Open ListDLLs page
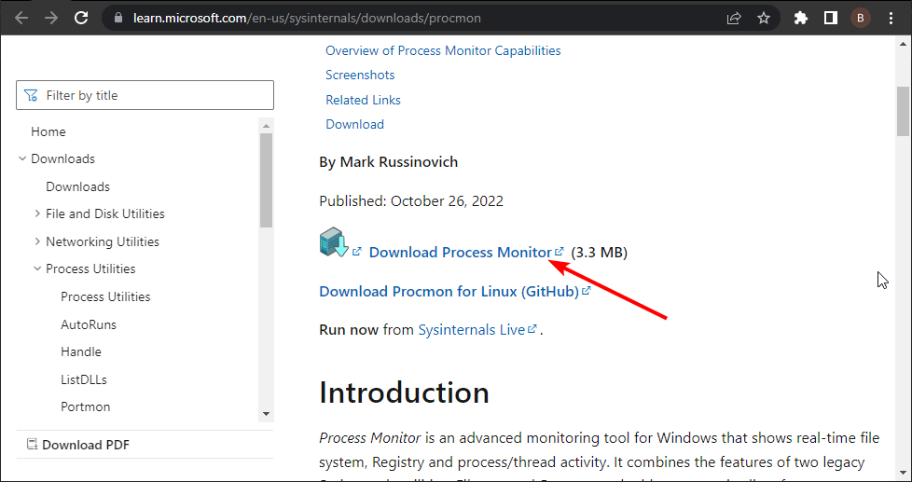 point(84,379)
